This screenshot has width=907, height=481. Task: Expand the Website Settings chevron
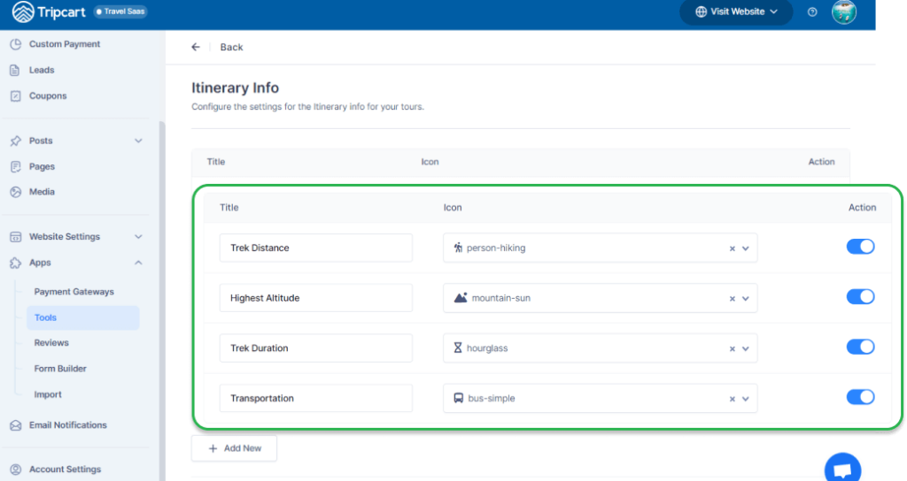(x=138, y=237)
